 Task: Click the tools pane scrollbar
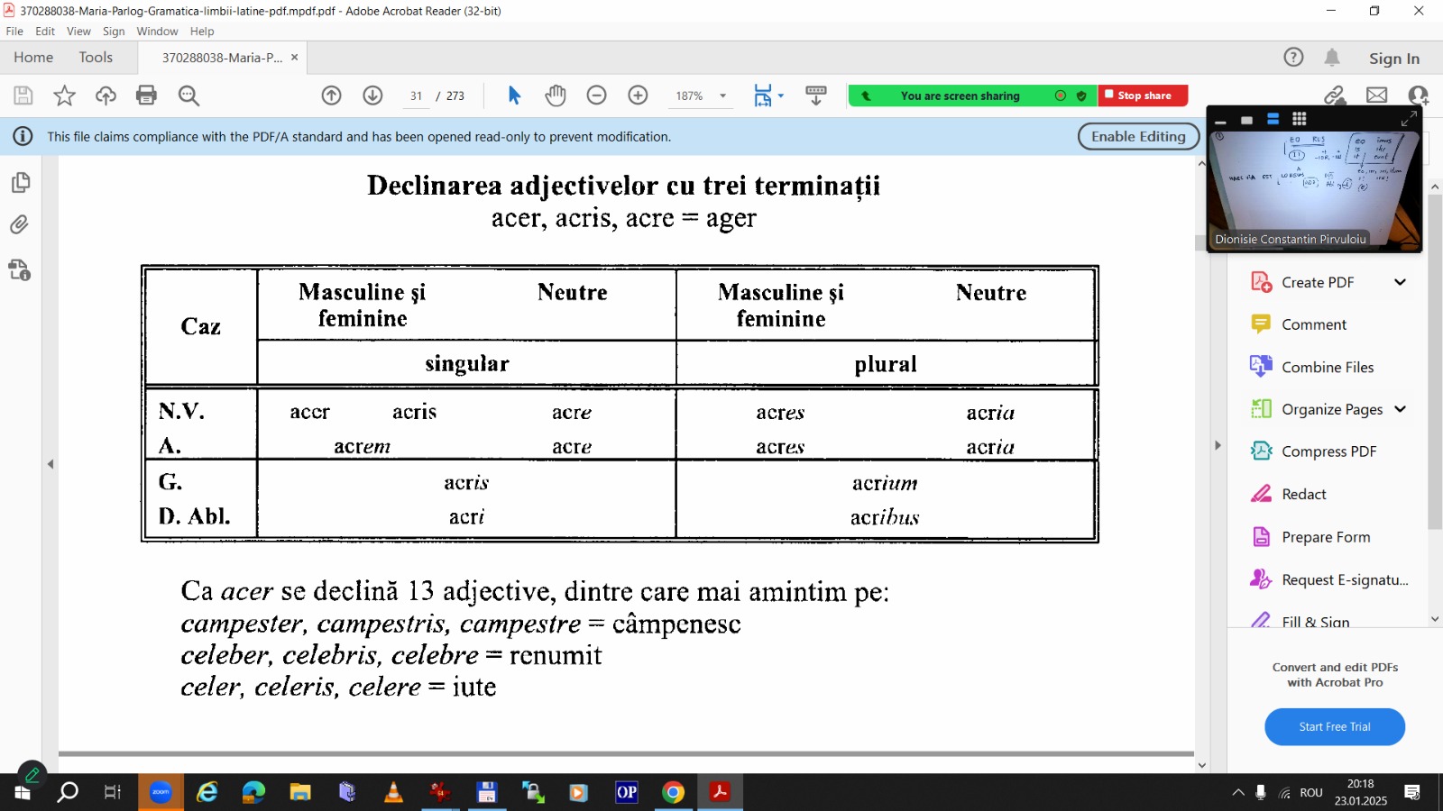coord(1434,362)
